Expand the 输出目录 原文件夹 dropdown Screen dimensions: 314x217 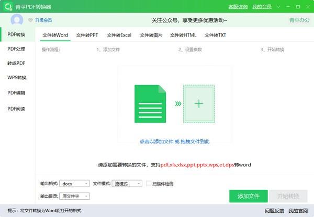tap(75, 196)
